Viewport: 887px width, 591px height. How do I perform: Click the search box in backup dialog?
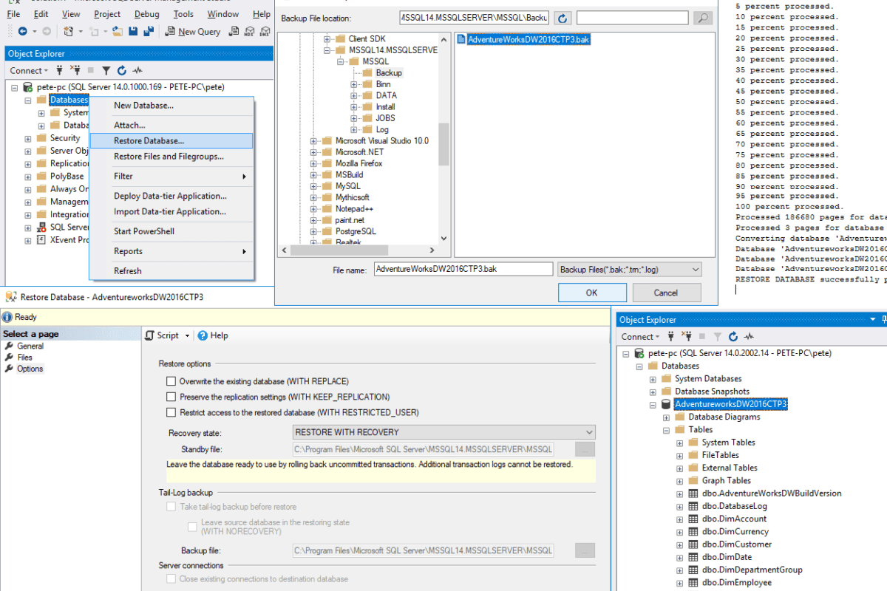(633, 18)
